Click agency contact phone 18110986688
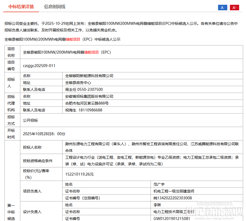 [x=90, y=110]
